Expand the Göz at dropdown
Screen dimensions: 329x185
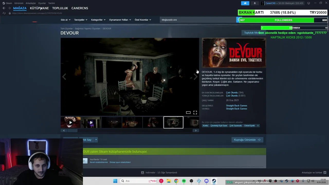[66, 20]
